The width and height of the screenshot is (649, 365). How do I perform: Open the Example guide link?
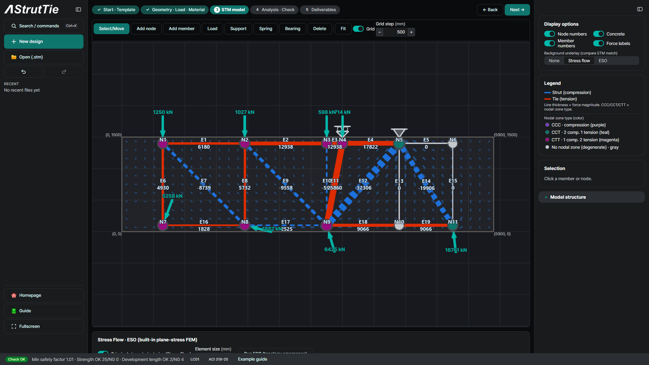(x=253, y=359)
